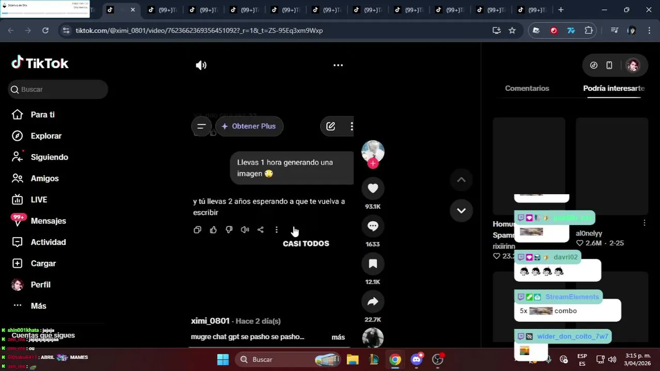
Task: Open the video's three-dot options menu
Action: 338,65
